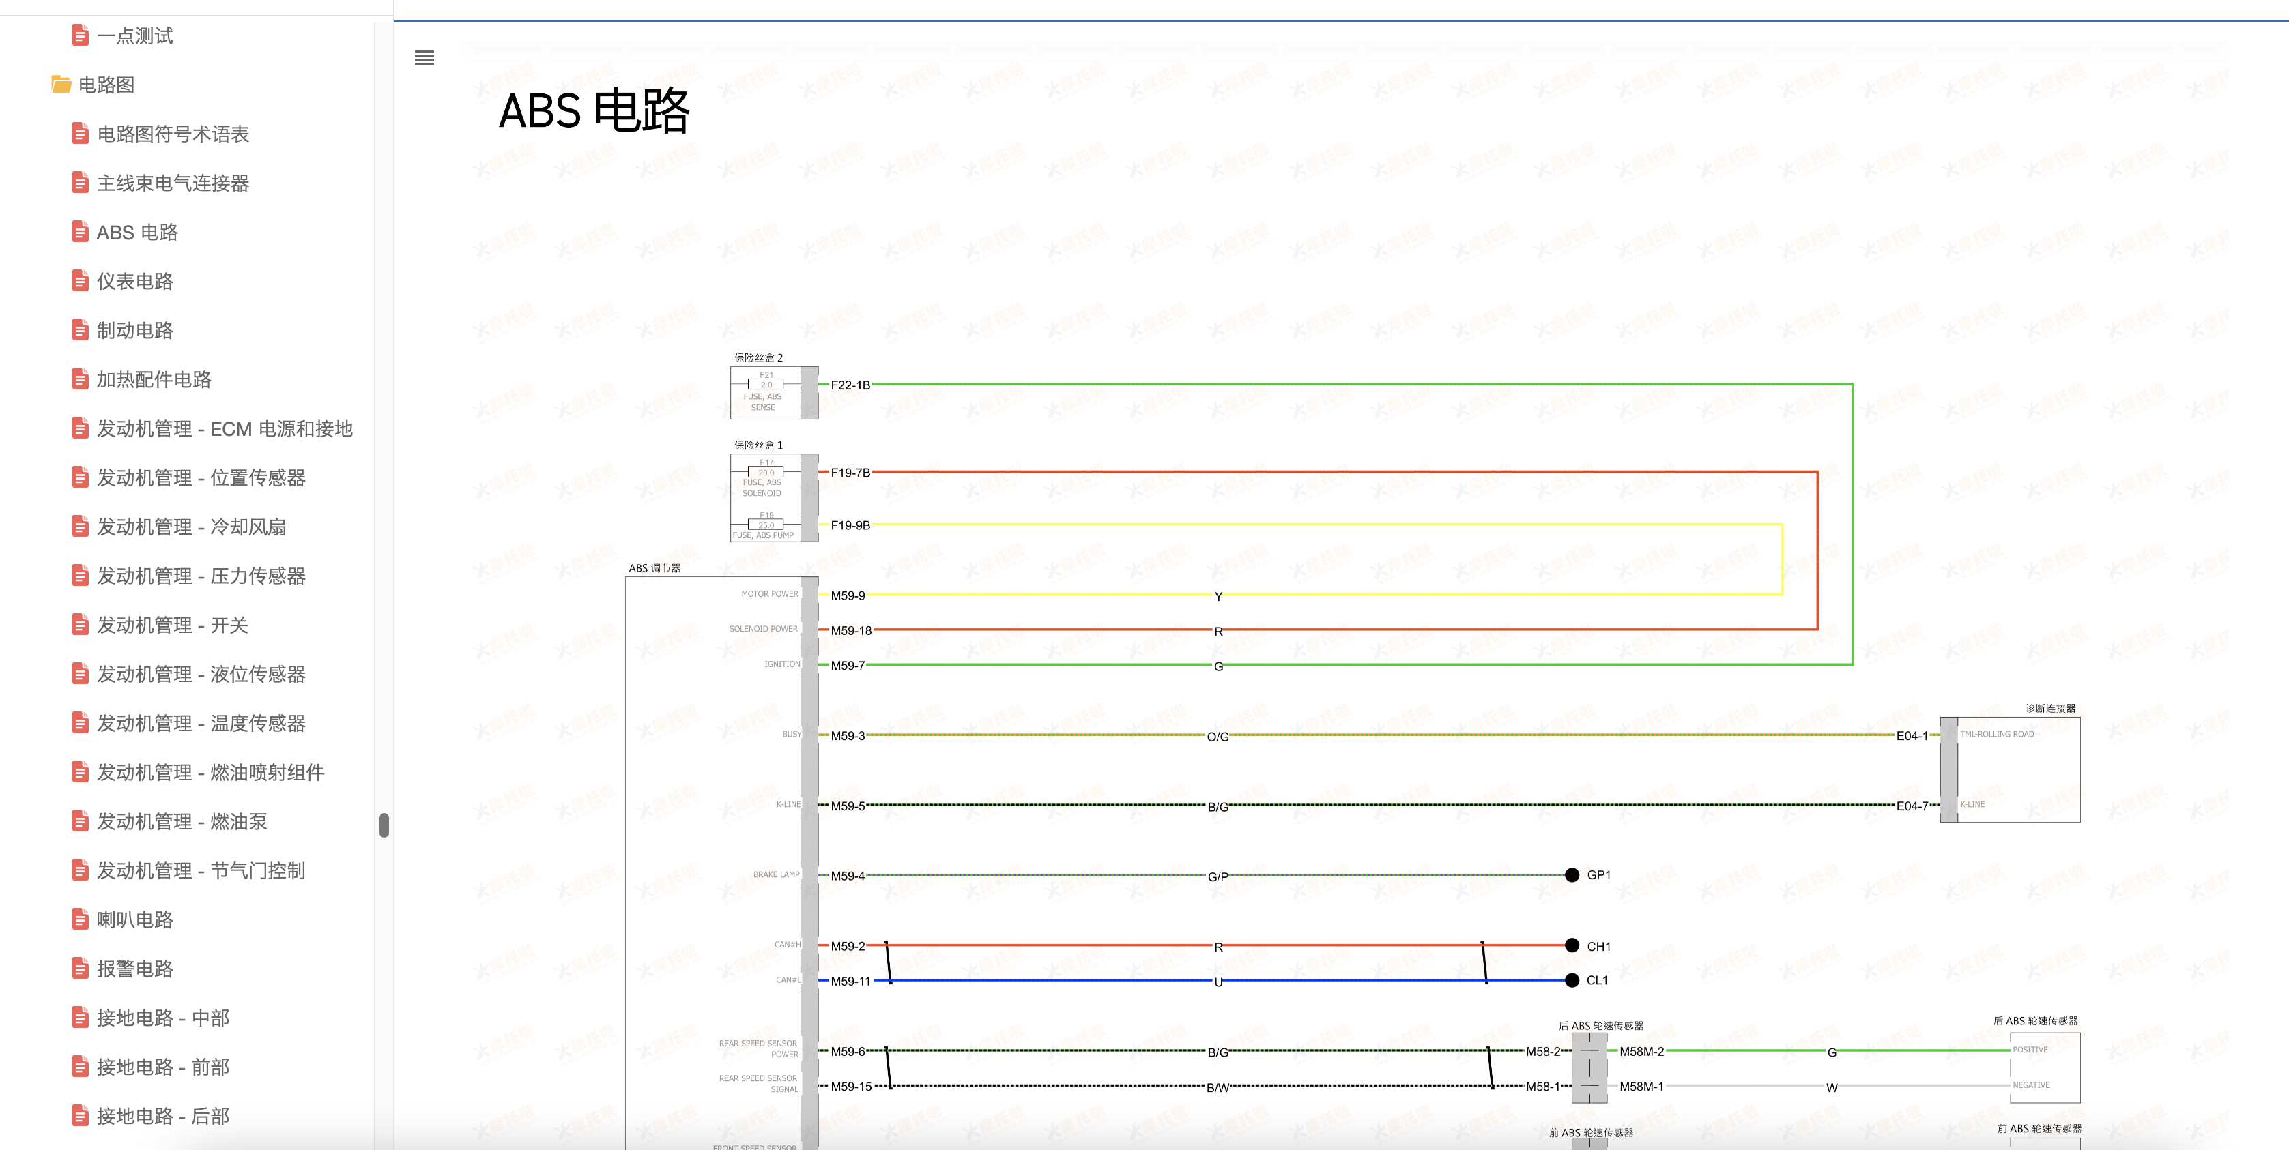The width and height of the screenshot is (2289, 1150).
Task: Click the sidebar scrollbar thumb
Action: (x=384, y=825)
